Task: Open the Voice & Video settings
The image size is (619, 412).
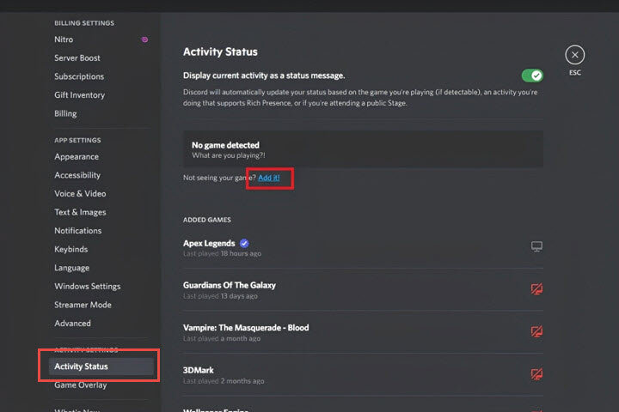Action: [x=80, y=194]
